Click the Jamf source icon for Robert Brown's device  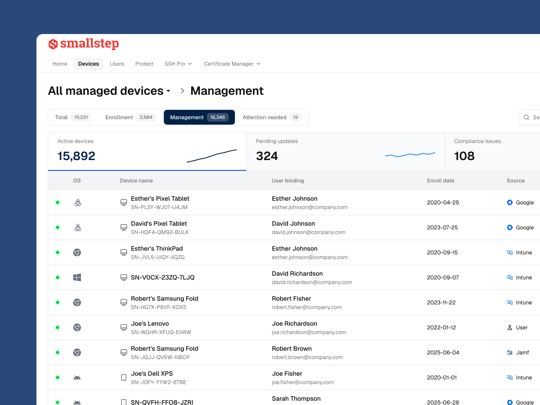(x=510, y=352)
